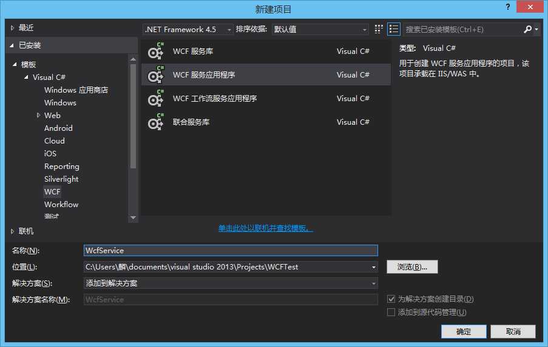Click 确定 to create the project
This screenshot has height=347, width=548.
pos(464,332)
